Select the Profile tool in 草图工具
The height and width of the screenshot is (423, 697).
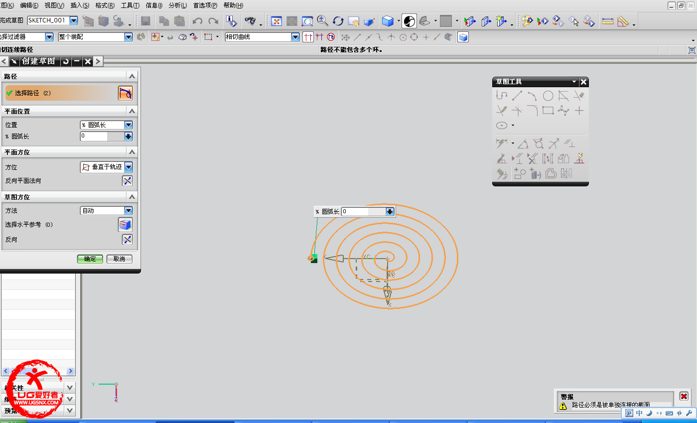pos(502,96)
